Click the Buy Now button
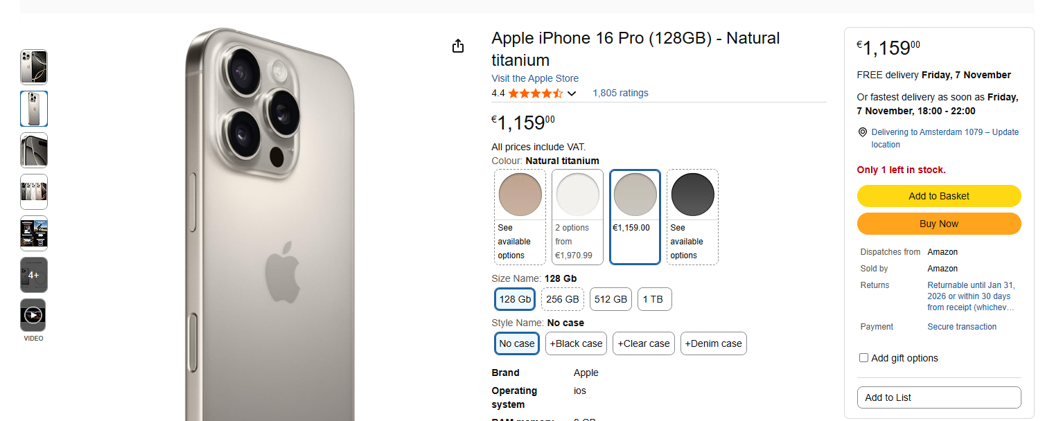Viewport: 1045px width, 421px height. tap(939, 224)
